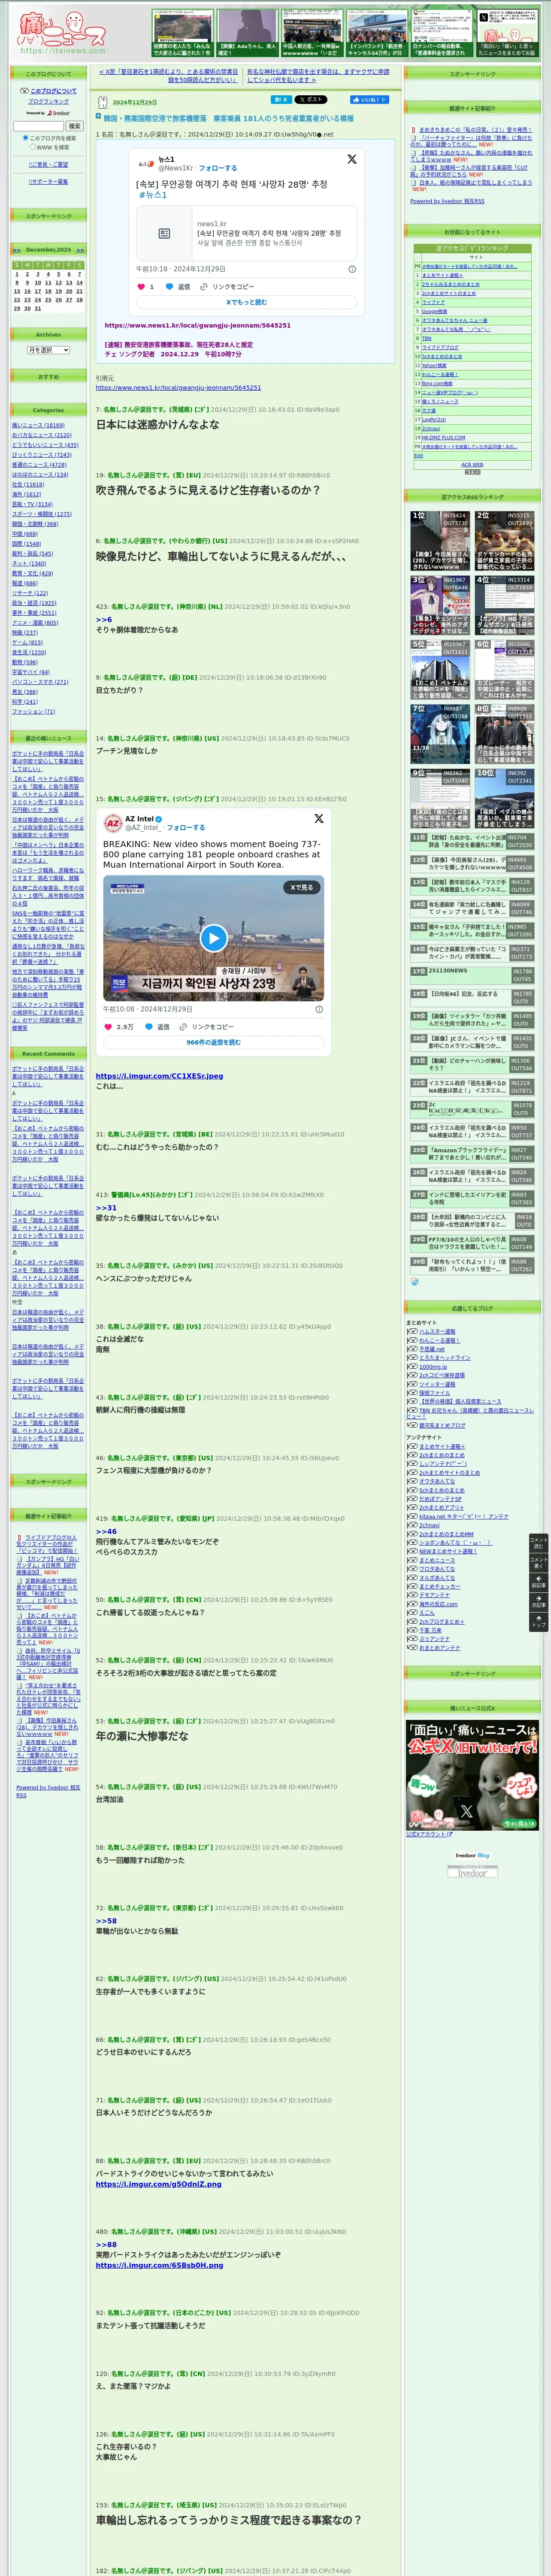The width and height of the screenshot is (551, 2576).
Task: Open imgur link CC1XESr.jpeg
Action: tap(159, 1076)
